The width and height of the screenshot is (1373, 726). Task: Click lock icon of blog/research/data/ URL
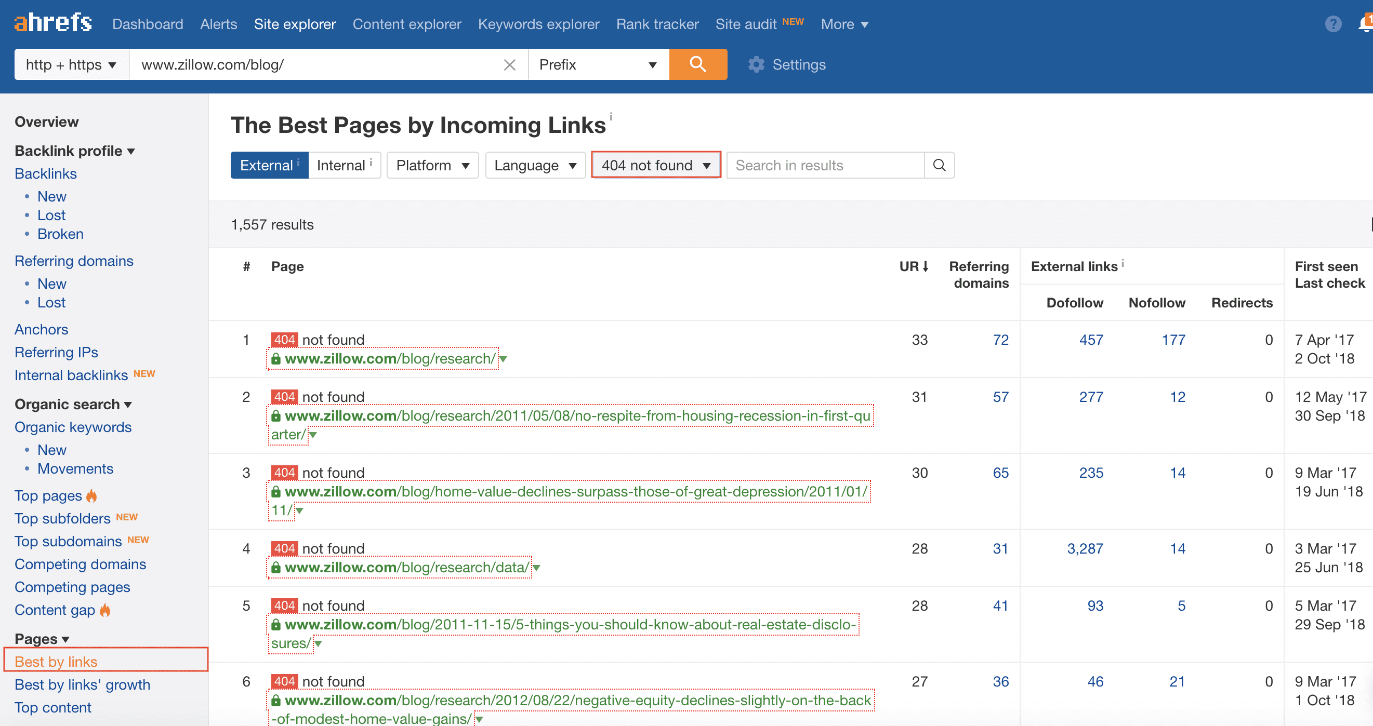275,568
